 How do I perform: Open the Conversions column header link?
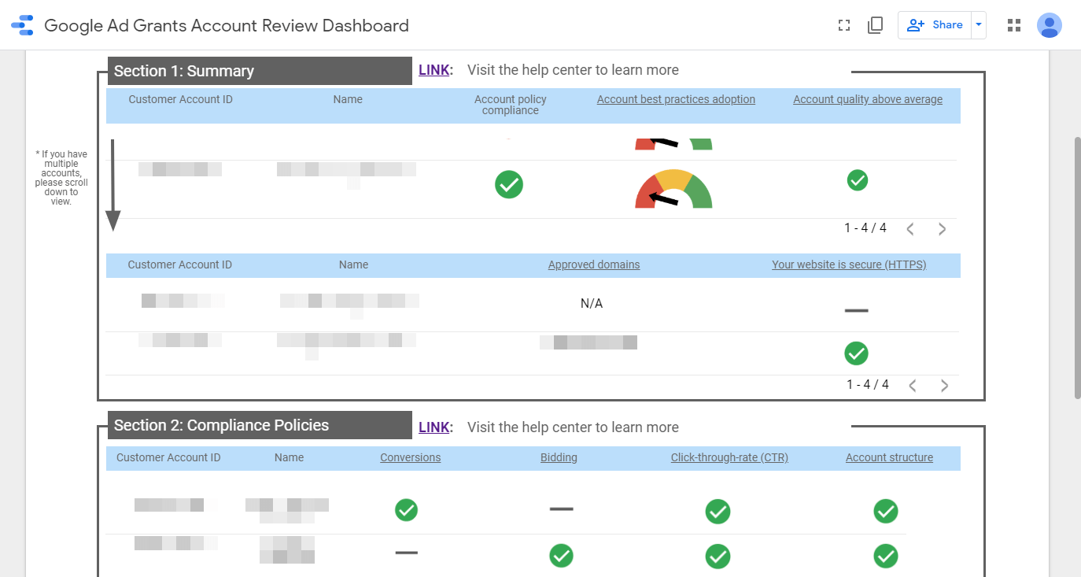[x=411, y=457]
